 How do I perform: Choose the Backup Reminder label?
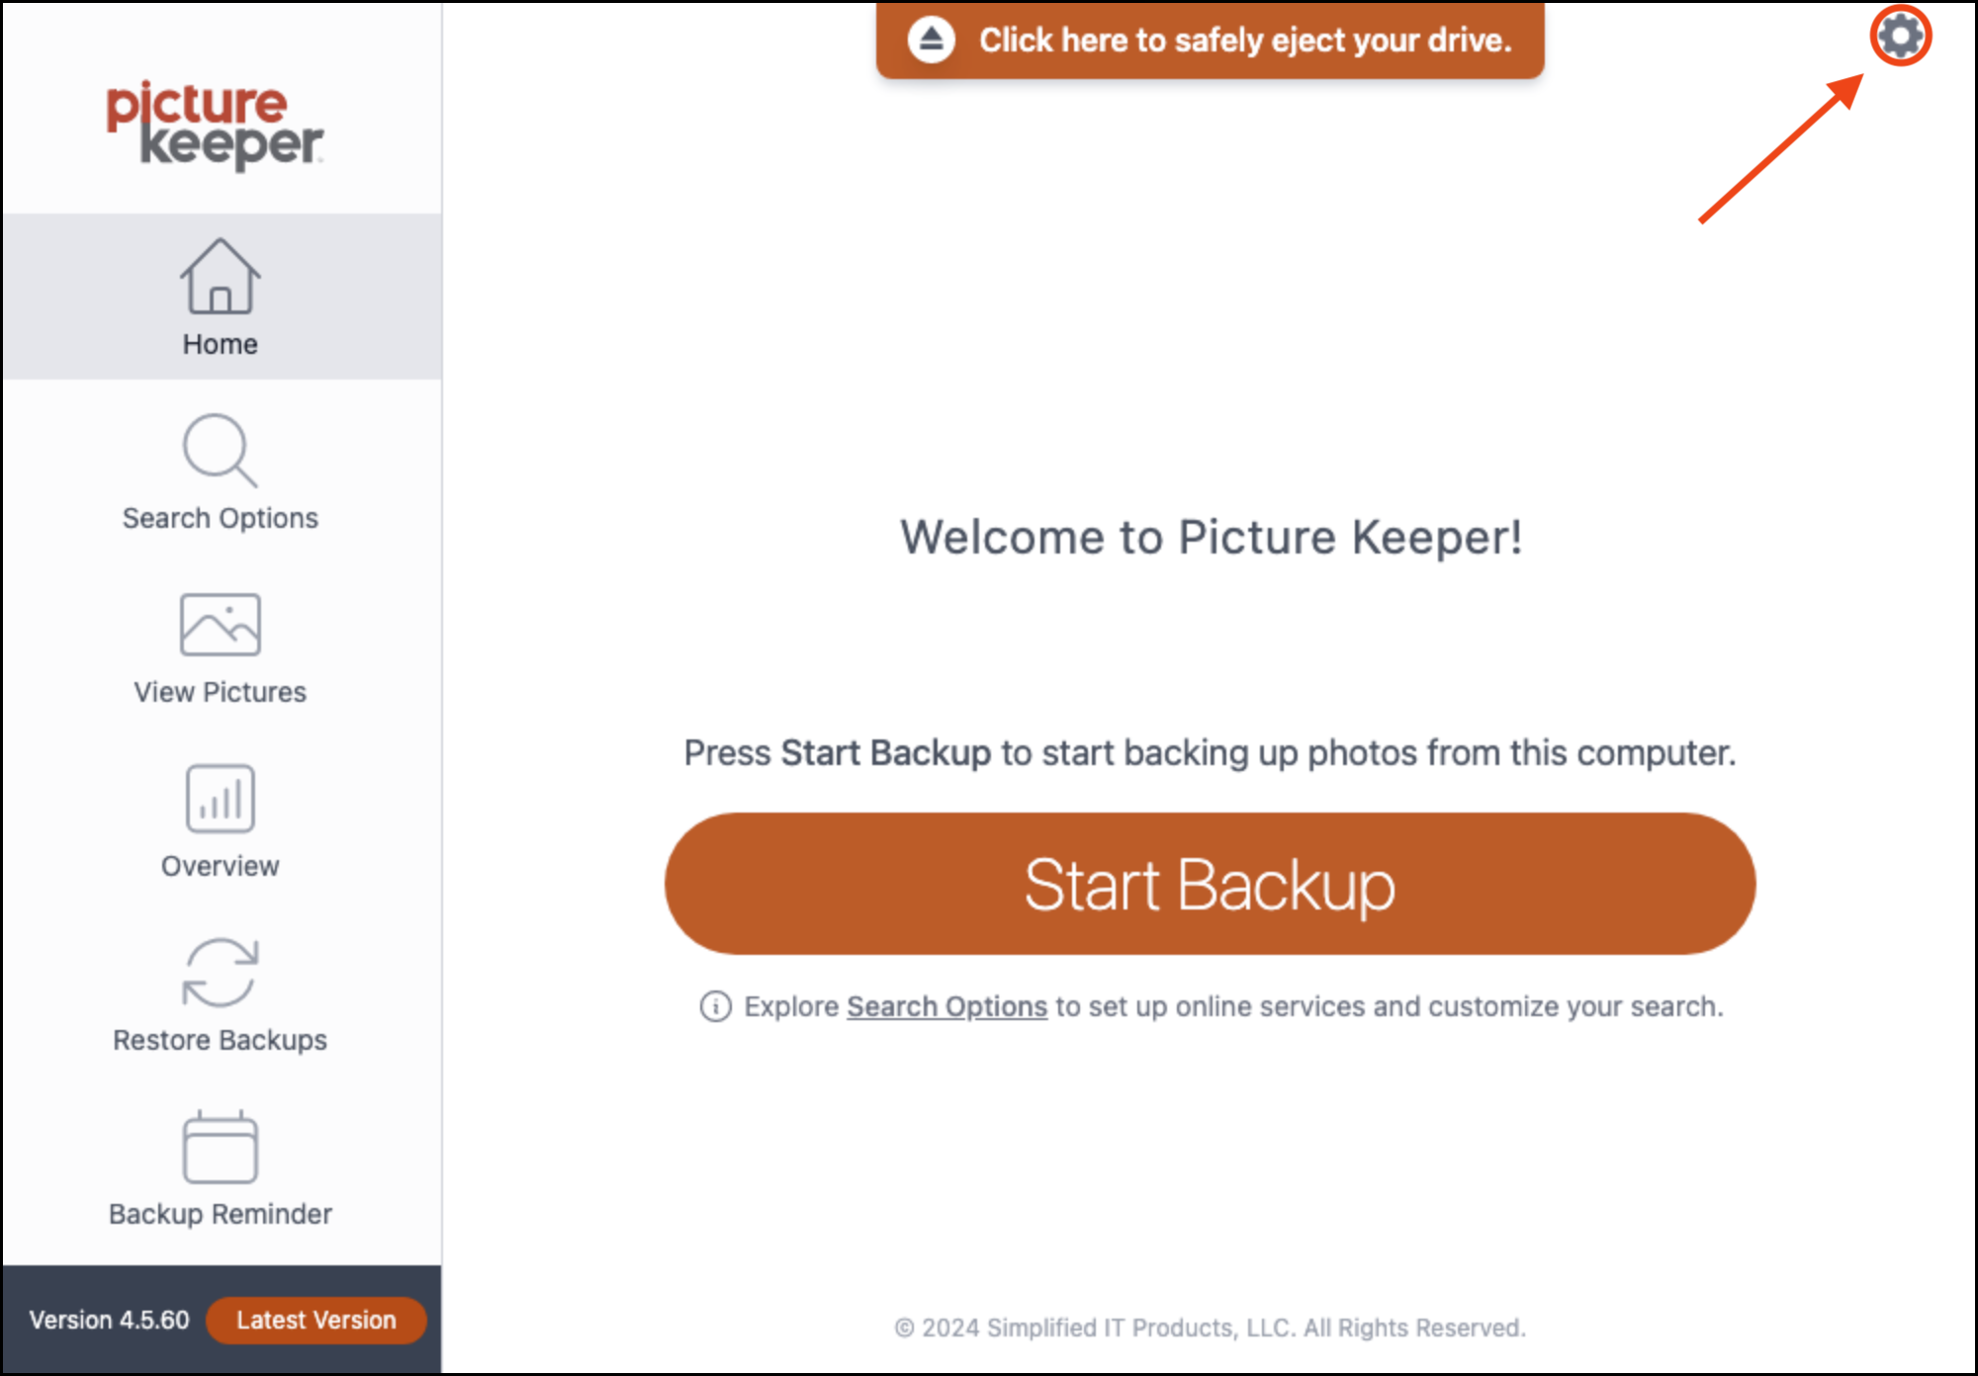pyautogui.click(x=220, y=1214)
